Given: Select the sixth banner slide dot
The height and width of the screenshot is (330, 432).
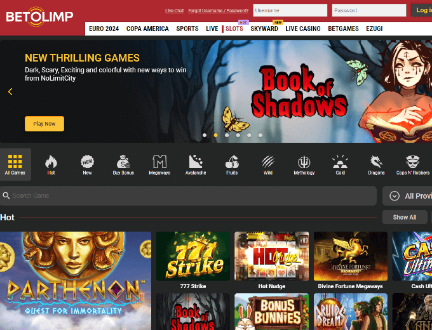Looking at the screenshot, I should coord(260,135).
